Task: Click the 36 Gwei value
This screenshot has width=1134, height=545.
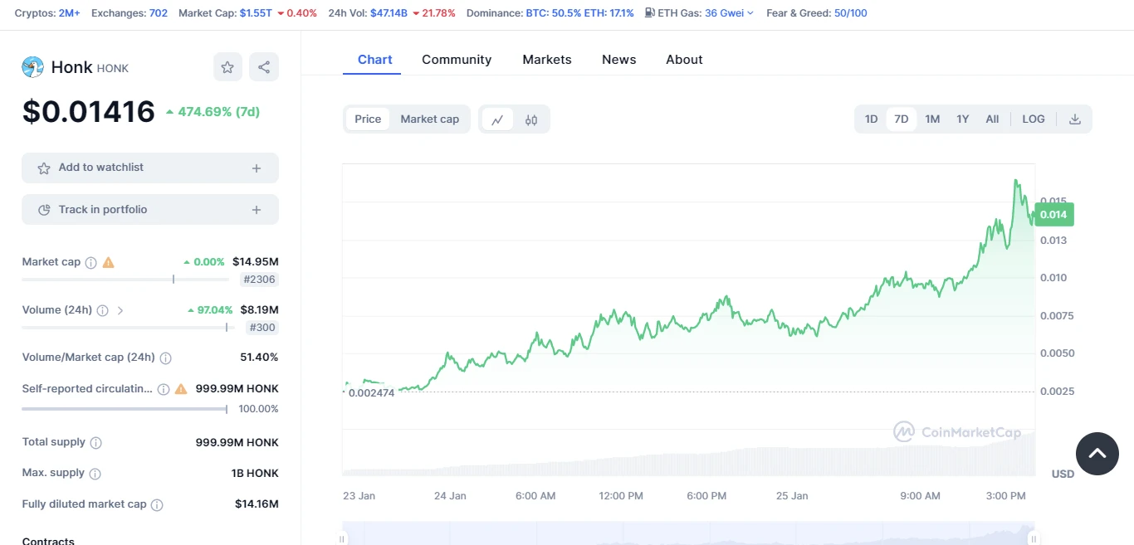Action: coord(724,13)
